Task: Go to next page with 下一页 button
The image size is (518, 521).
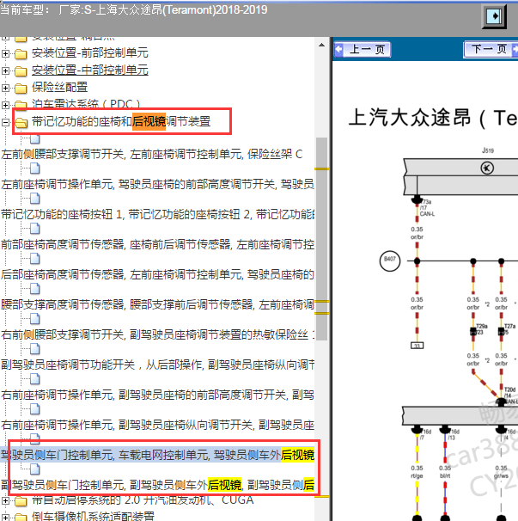Action: pyautogui.click(x=491, y=50)
